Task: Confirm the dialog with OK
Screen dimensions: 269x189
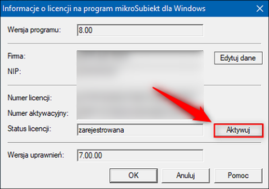Action: 134,175
